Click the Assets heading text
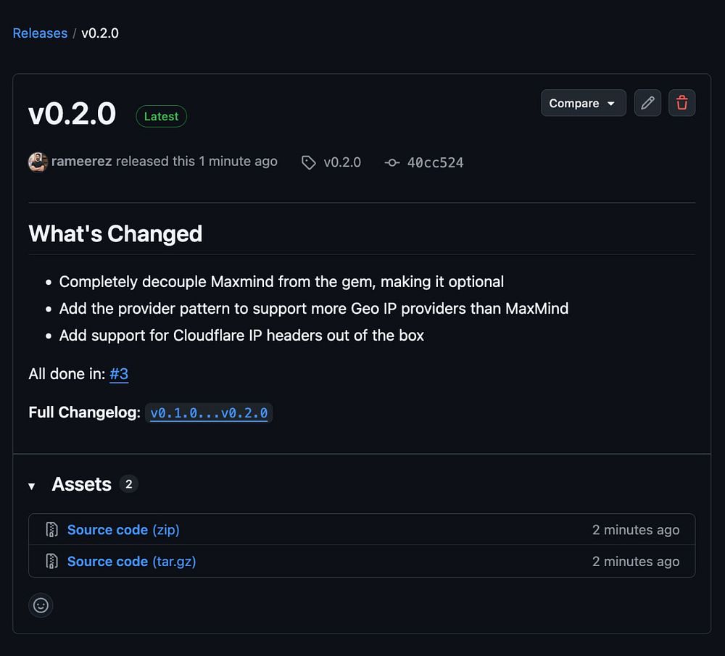This screenshot has width=725, height=656. [81, 484]
